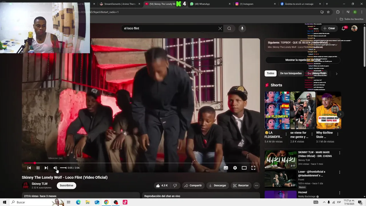Like the video
The image size is (366, 206).
point(162,185)
